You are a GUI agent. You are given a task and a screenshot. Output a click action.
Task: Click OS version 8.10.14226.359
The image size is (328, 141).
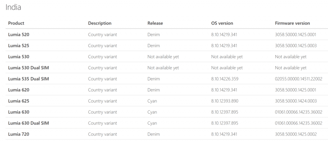pyautogui.click(x=225, y=79)
